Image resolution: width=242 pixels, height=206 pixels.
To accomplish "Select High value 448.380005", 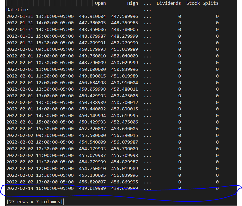I will 124,30.
